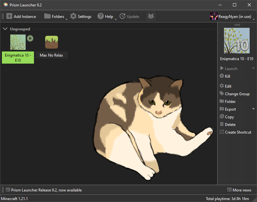Image resolution: width=257 pixels, height=202 pixels.
Task: Collapse the Ungrouped group chevron
Action: (x=5, y=29)
